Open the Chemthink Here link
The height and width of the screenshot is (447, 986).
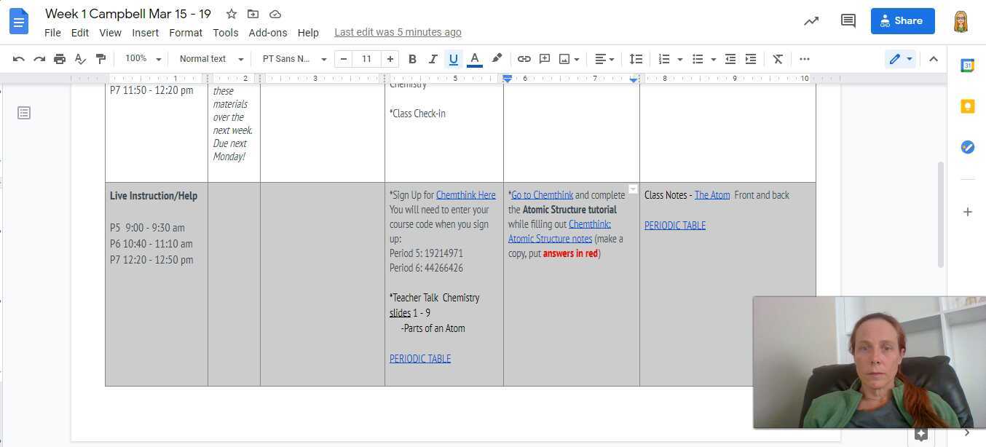(x=465, y=195)
